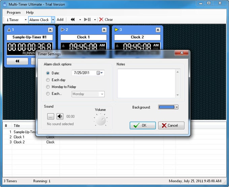Click the Title column header
229x187 pixels.
tap(17, 126)
